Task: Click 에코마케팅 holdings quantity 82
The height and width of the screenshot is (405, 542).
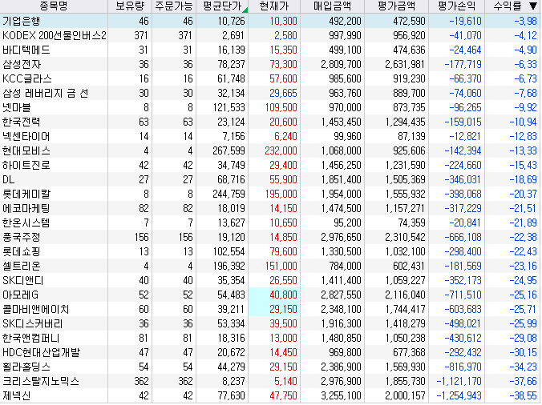Action: 144,208
